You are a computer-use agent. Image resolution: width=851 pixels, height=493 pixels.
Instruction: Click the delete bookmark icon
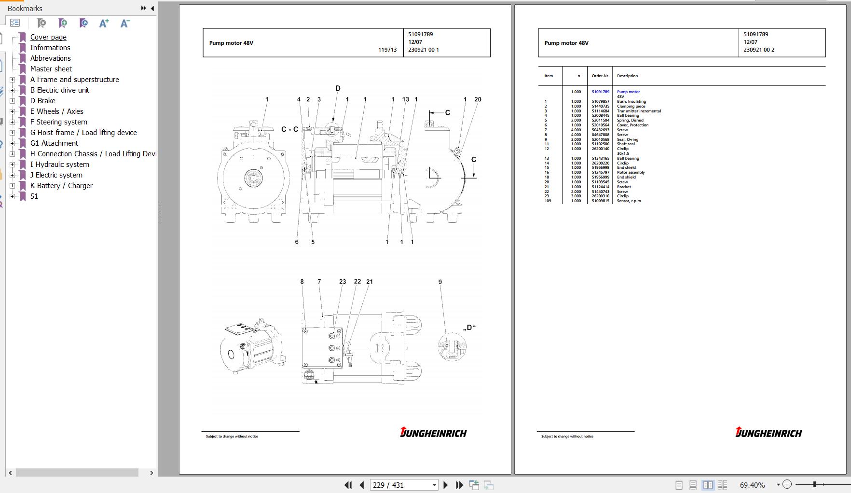(x=41, y=23)
